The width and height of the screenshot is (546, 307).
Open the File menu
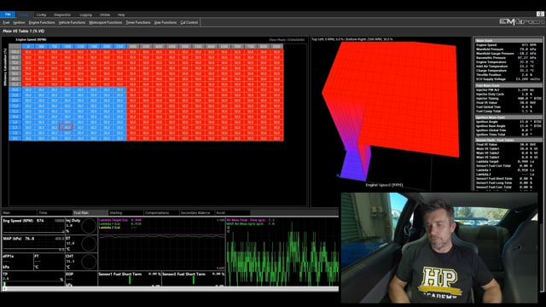(x=8, y=14)
